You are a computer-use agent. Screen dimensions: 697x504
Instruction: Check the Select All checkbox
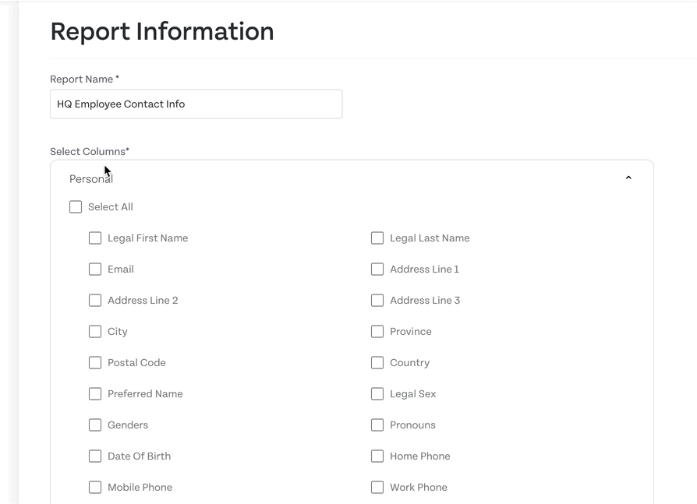pyautogui.click(x=76, y=207)
